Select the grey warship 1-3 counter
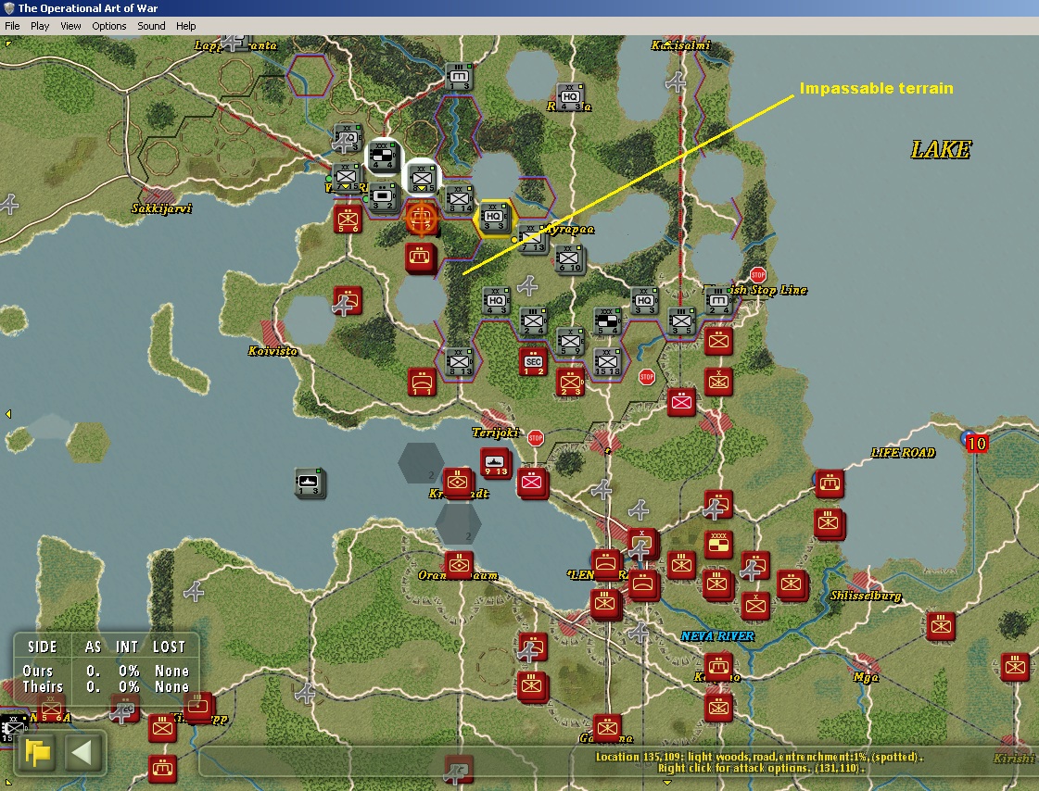This screenshot has width=1039, height=791. click(x=309, y=482)
